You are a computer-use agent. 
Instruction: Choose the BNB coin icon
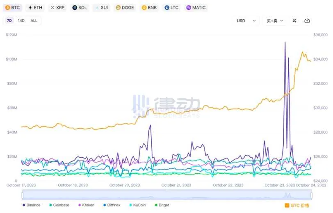[144, 8]
